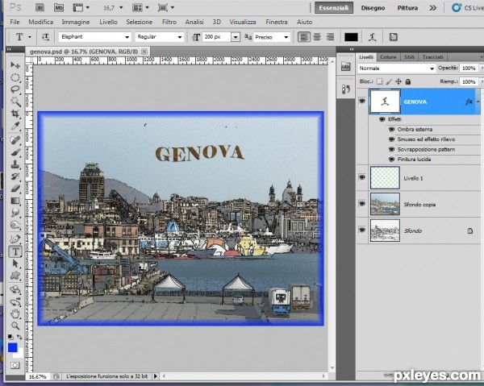The width and height of the screenshot is (484, 386).
Task: Toggle visibility of all Effetti
Action: tap(382, 119)
